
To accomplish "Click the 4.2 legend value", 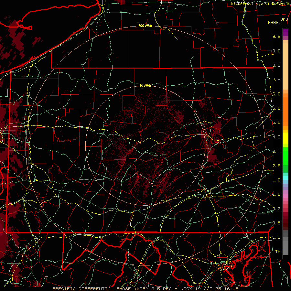I will point(276,137).
